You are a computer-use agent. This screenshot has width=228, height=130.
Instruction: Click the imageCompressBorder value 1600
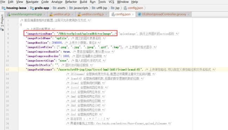66,56
